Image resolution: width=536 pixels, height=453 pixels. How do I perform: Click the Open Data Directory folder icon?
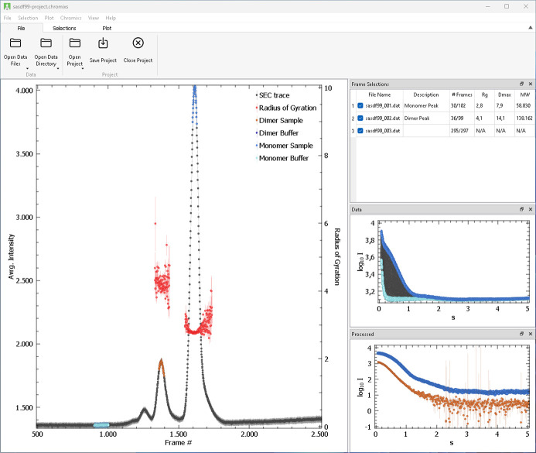tap(46, 43)
